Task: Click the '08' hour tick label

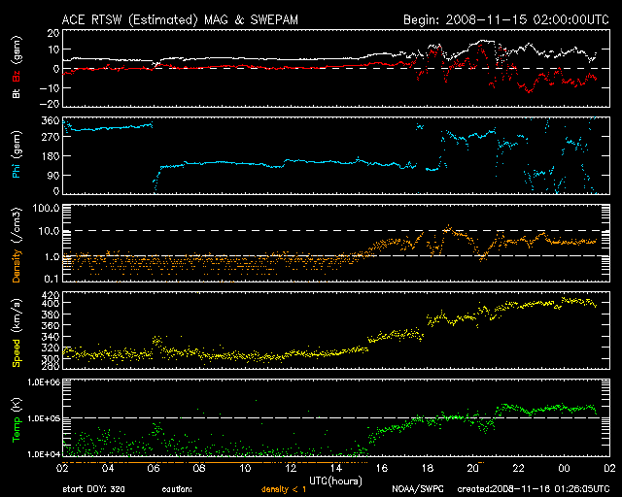Action: [199, 468]
